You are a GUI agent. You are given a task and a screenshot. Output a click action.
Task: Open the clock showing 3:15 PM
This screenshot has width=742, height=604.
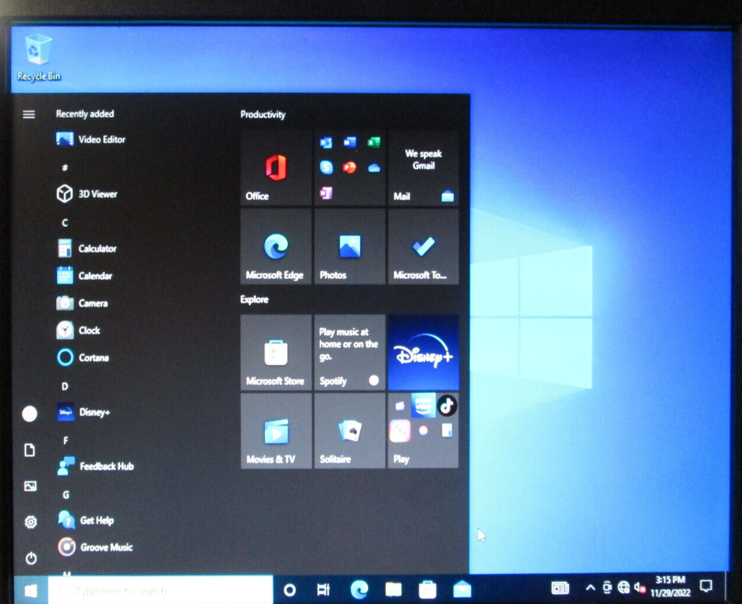click(670, 586)
